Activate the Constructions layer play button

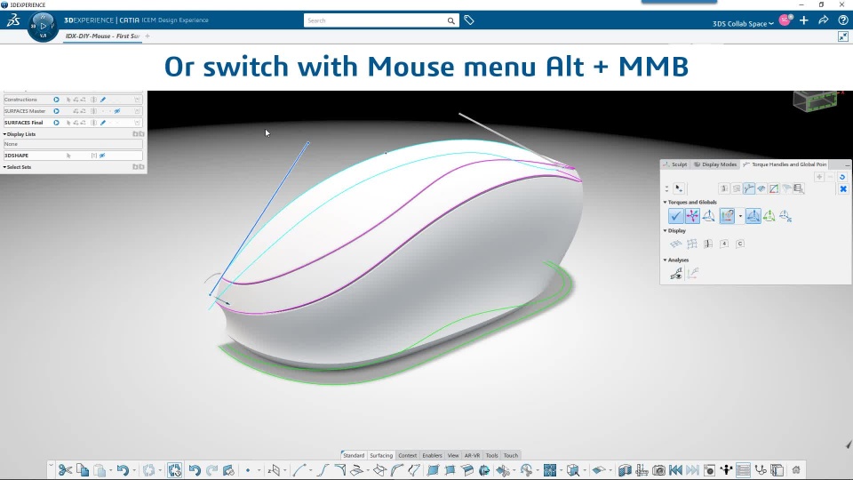click(56, 100)
